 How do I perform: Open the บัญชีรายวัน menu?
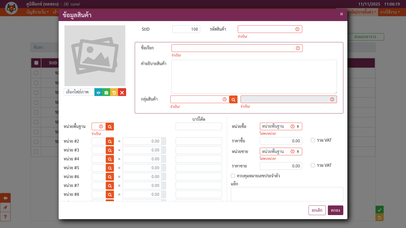point(37,12)
